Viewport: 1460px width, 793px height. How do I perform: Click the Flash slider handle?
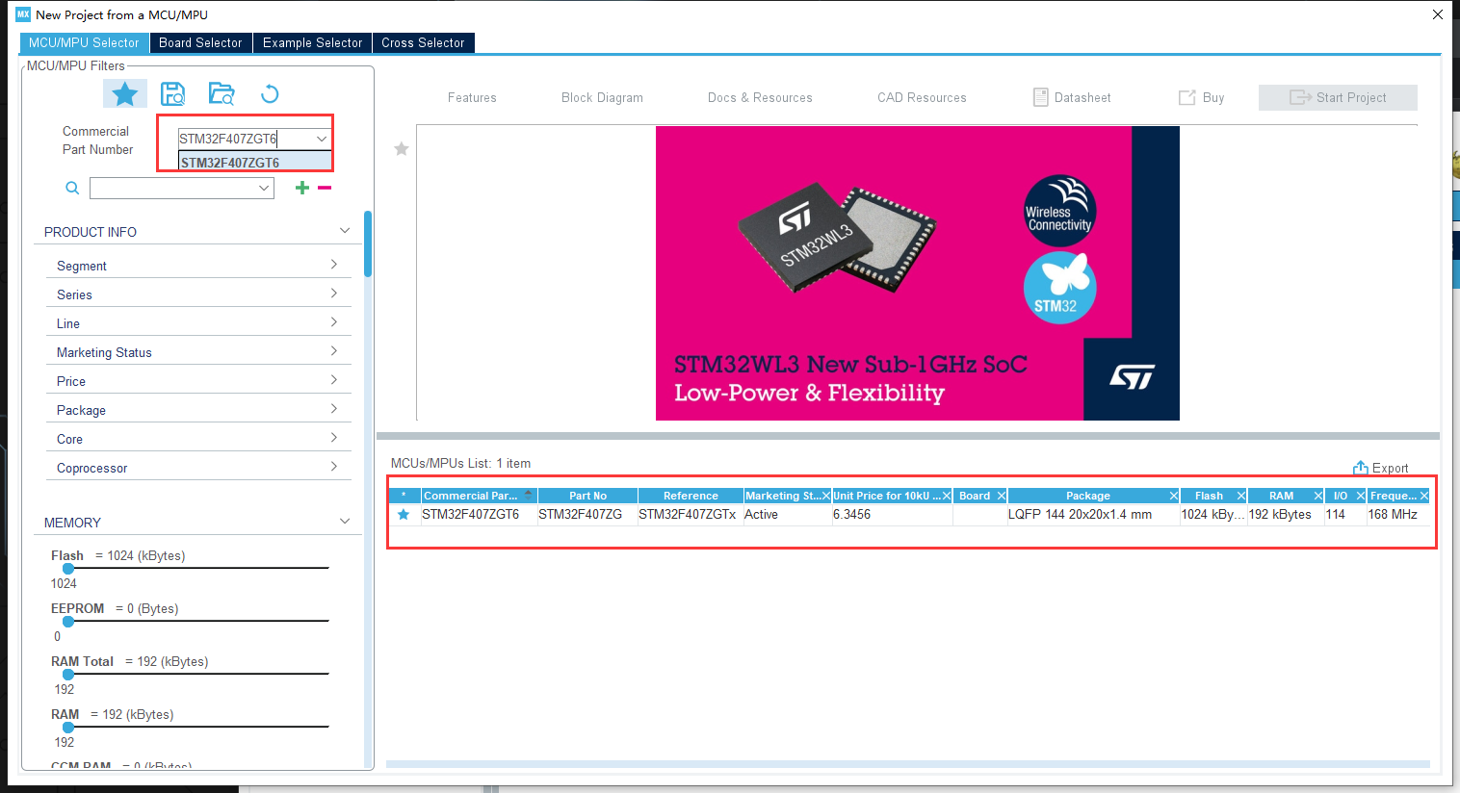[68, 569]
